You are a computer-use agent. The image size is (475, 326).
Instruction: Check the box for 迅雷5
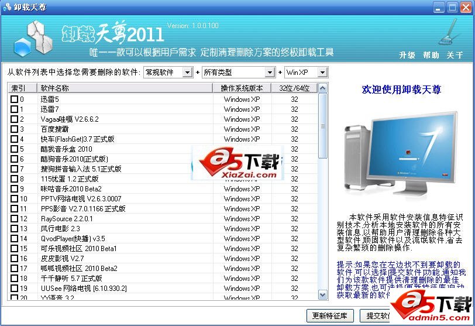[14, 99]
